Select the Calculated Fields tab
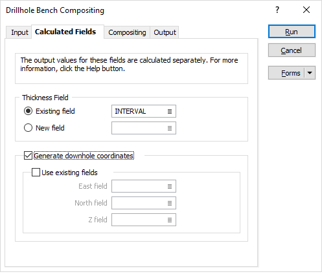 pyautogui.click(x=65, y=32)
